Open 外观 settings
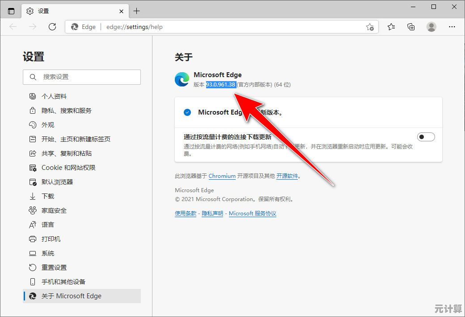This screenshot has height=317, width=465. coord(82,125)
